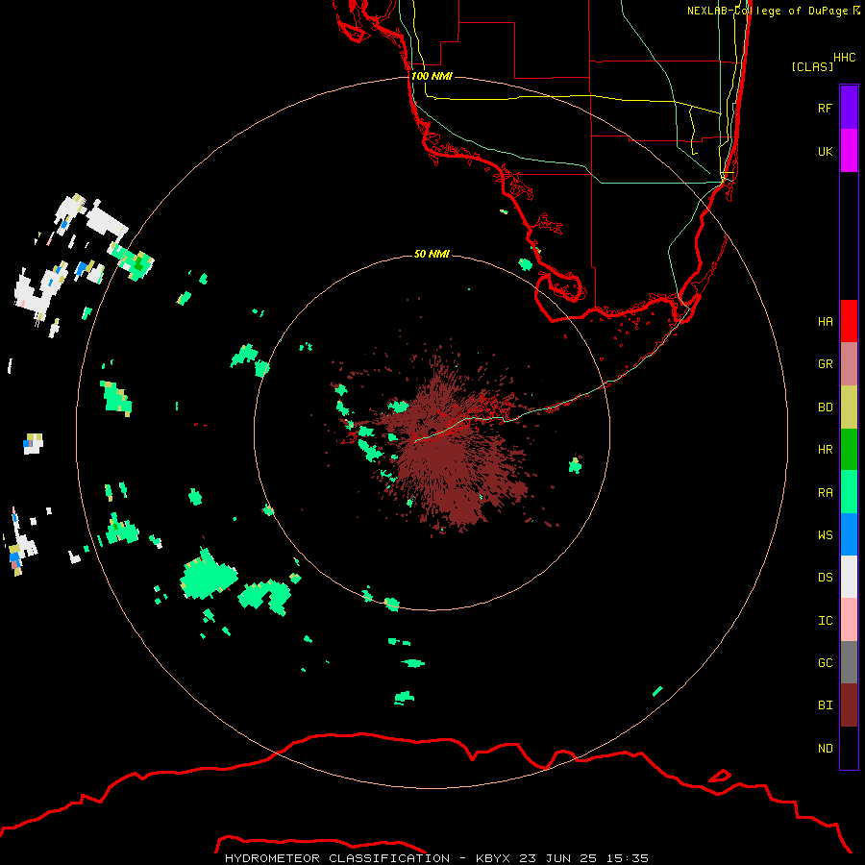Select the BD yellow legend block
The image size is (865, 865).
[x=849, y=408]
